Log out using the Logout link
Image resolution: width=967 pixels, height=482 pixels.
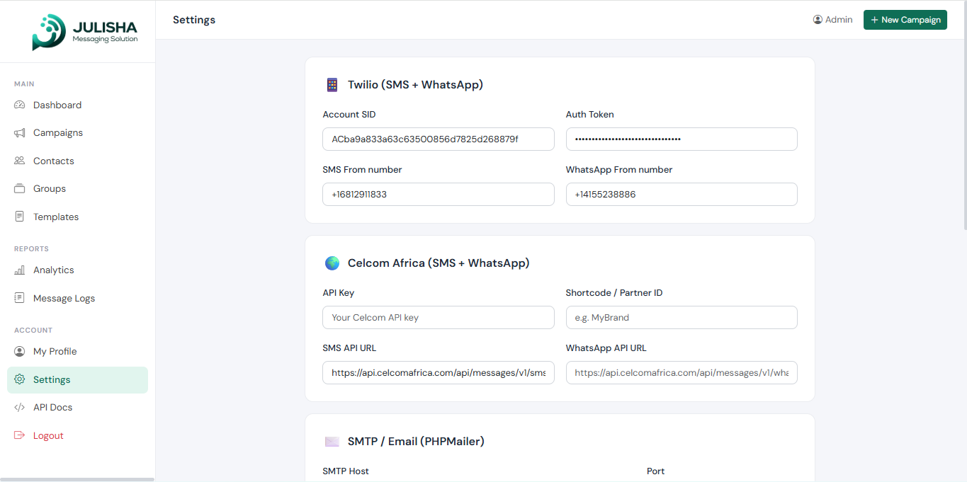(48, 436)
